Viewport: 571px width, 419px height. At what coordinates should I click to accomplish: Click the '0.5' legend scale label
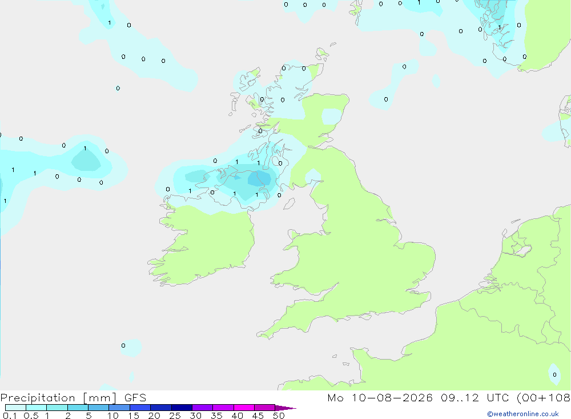(31, 416)
